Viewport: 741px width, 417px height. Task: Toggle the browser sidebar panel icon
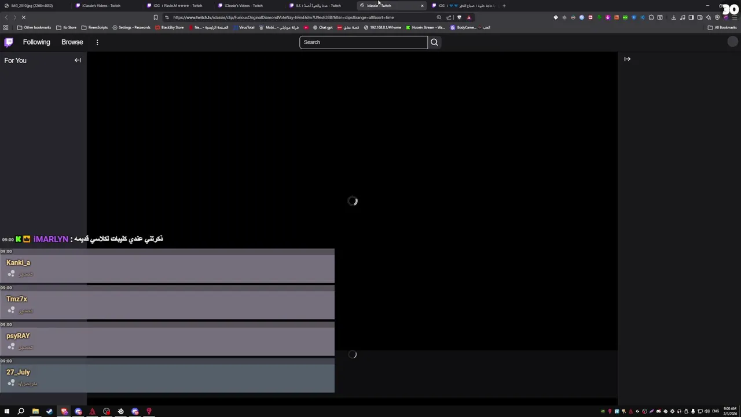pyautogui.click(x=691, y=17)
